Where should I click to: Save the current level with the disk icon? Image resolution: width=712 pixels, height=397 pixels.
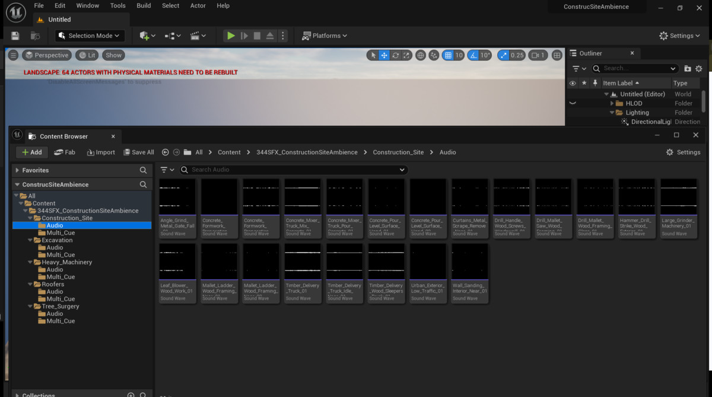(15, 36)
